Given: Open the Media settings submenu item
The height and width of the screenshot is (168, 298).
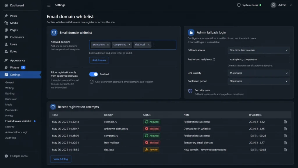Looking at the screenshot, I should tap(9, 105).
